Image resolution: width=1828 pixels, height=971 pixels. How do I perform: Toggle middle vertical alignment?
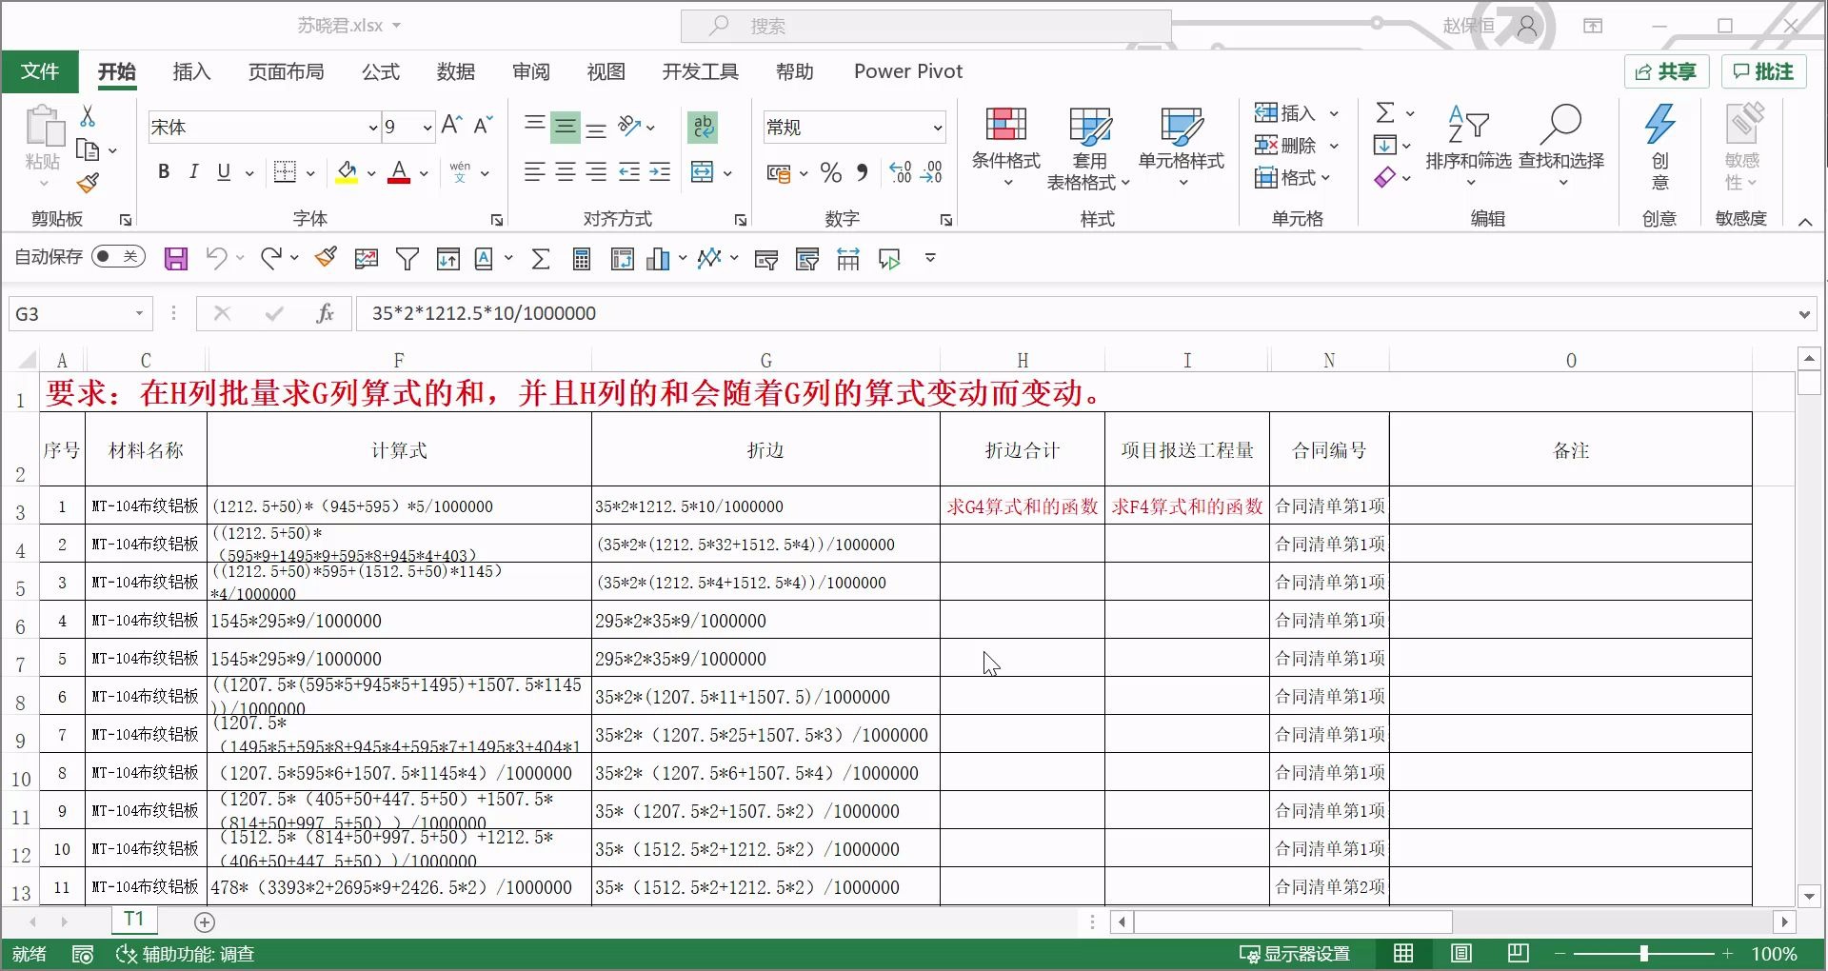[566, 127]
